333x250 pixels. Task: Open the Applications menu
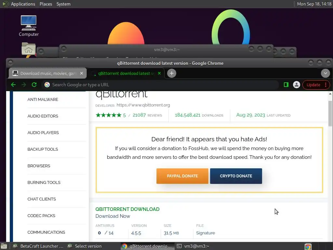click(23, 4)
